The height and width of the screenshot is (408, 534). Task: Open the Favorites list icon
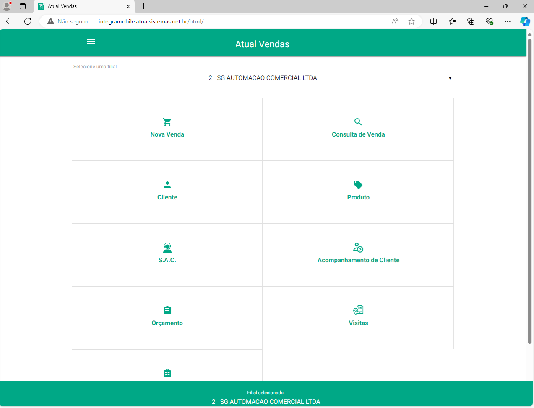[452, 21]
